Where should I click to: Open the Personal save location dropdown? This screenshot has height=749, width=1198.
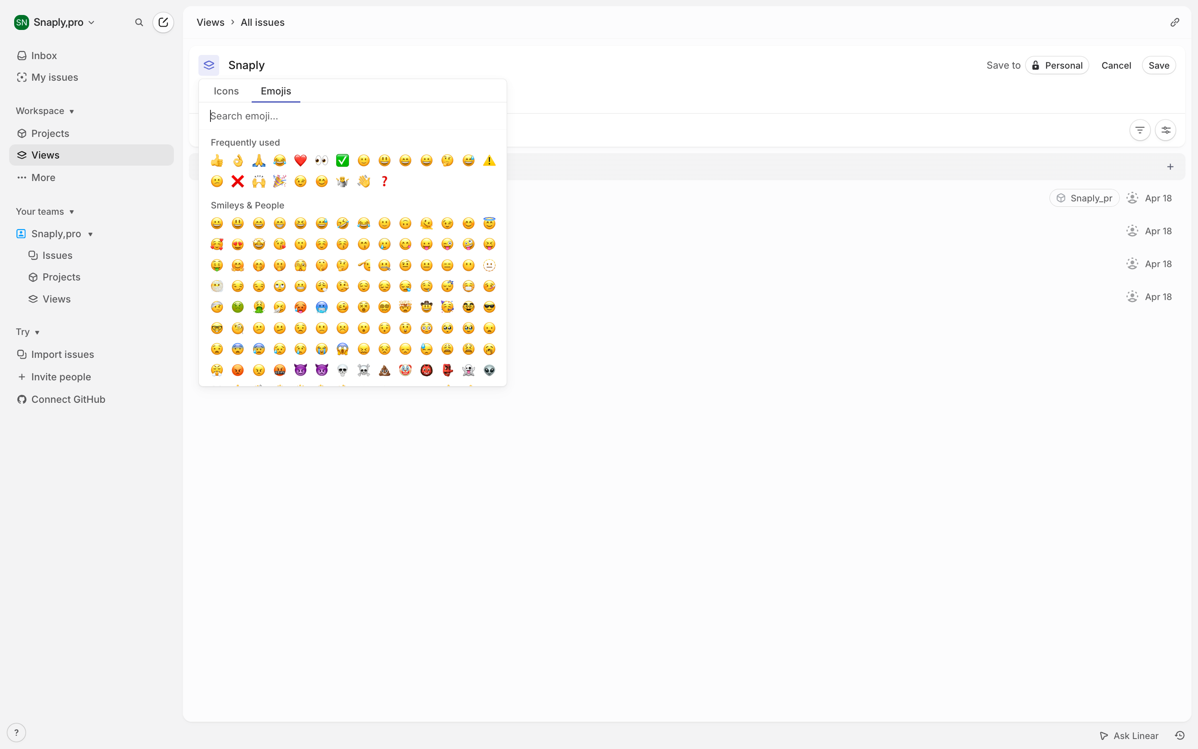pos(1057,65)
